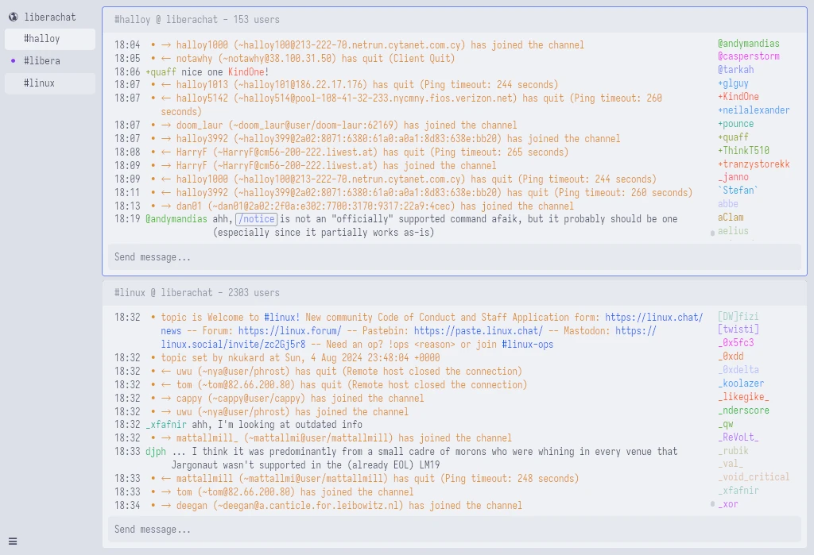The height and width of the screenshot is (555, 814).
Task: Select `Stefan` in the user list
Action: (738, 191)
